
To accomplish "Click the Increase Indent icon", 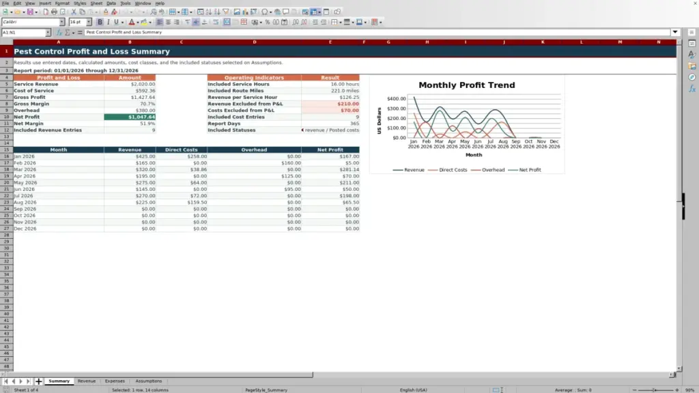I will pos(315,23).
